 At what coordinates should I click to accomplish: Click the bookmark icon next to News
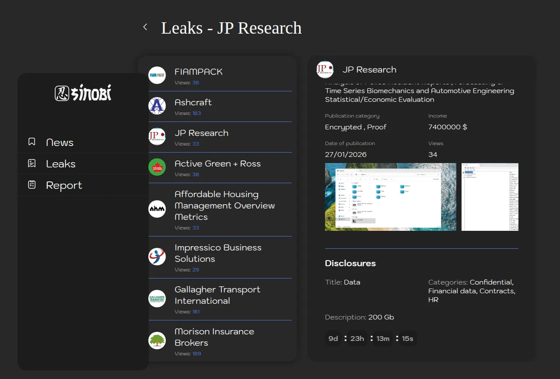31,142
